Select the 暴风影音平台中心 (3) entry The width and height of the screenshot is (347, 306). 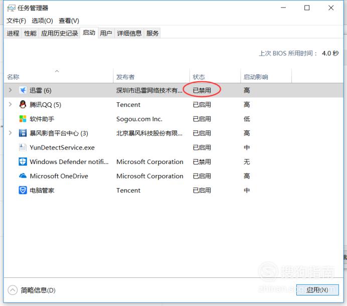point(59,133)
